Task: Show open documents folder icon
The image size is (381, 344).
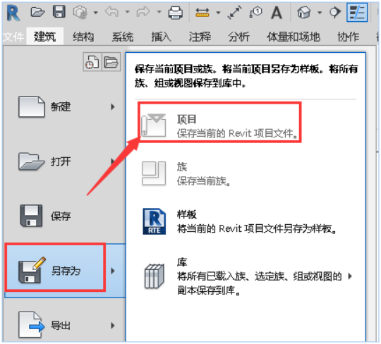Action: 111,61
